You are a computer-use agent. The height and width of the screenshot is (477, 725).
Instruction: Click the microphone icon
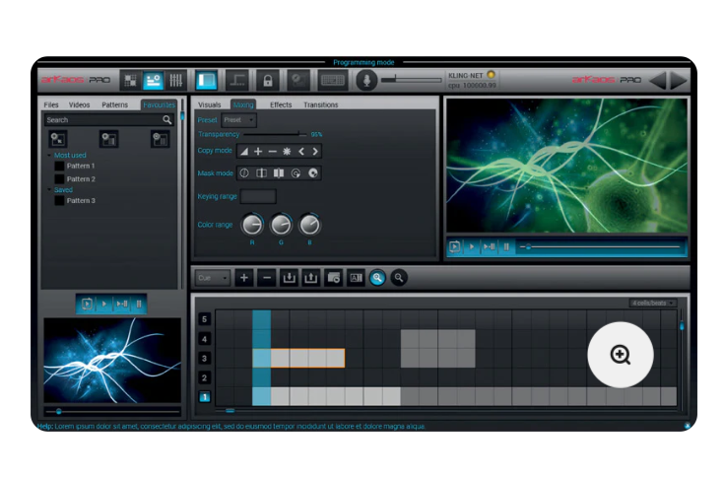coord(366,80)
